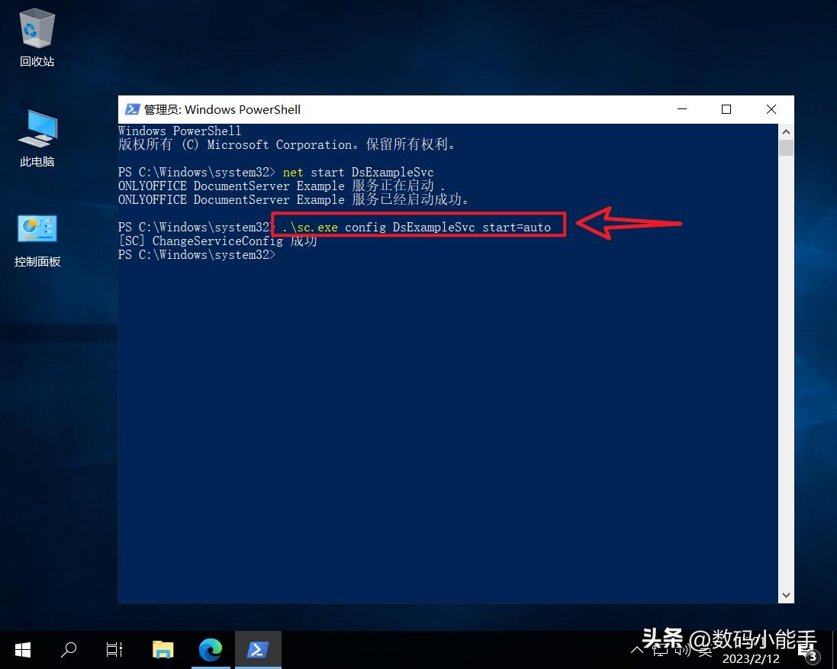Click the 'sc.exe config DsExampleSvc start=auto' command
The height and width of the screenshot is (669, 837).
(x=417, y=227)
